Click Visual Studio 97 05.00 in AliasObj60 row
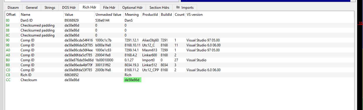Screen dimensions: 363x110 [x=203, y=40]
